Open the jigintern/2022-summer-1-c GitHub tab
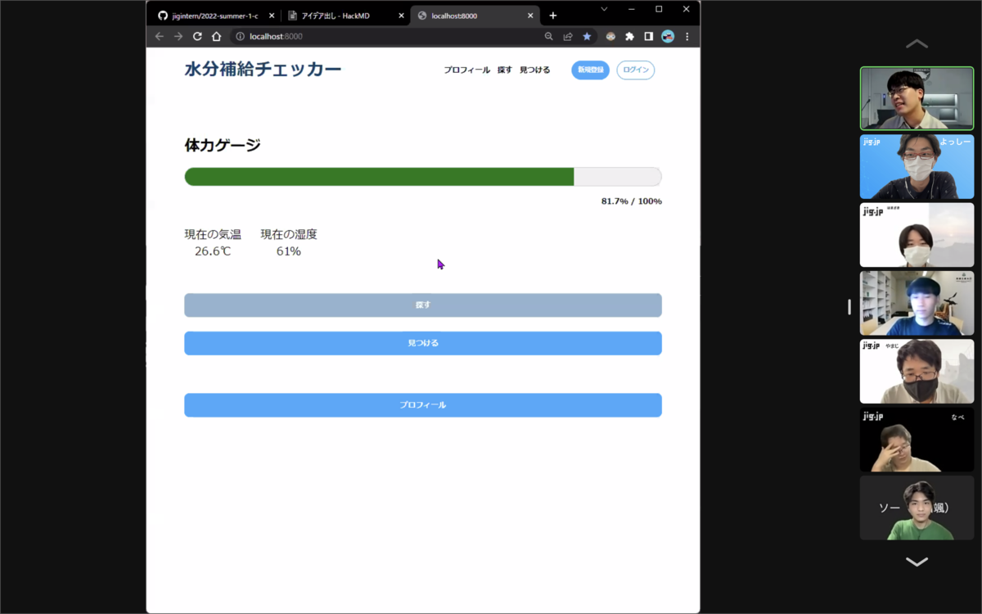Image resolution: width=982 pixels, height=614 pixels. click(x=214, y=15)
